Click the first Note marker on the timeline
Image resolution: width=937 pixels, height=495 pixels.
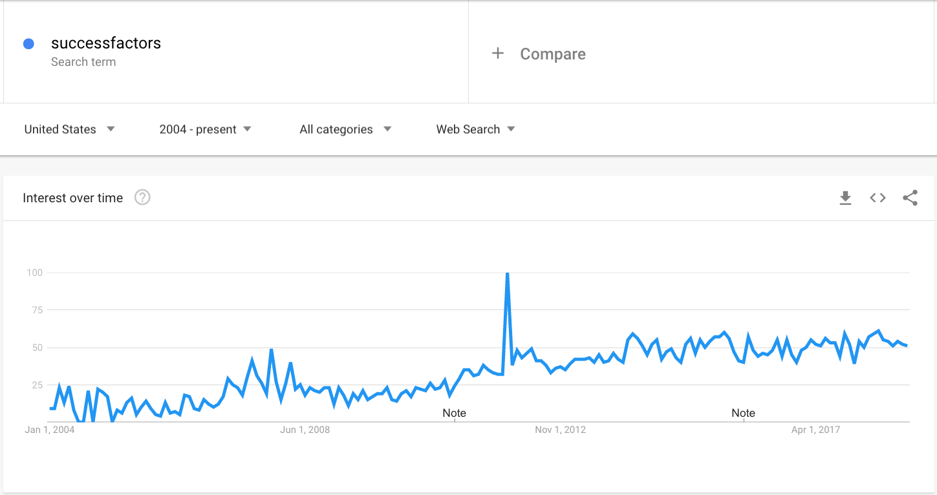[454, 413]
